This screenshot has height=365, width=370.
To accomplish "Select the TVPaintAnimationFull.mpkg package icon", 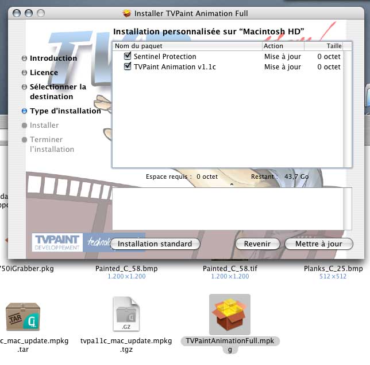I will [230, 315].
